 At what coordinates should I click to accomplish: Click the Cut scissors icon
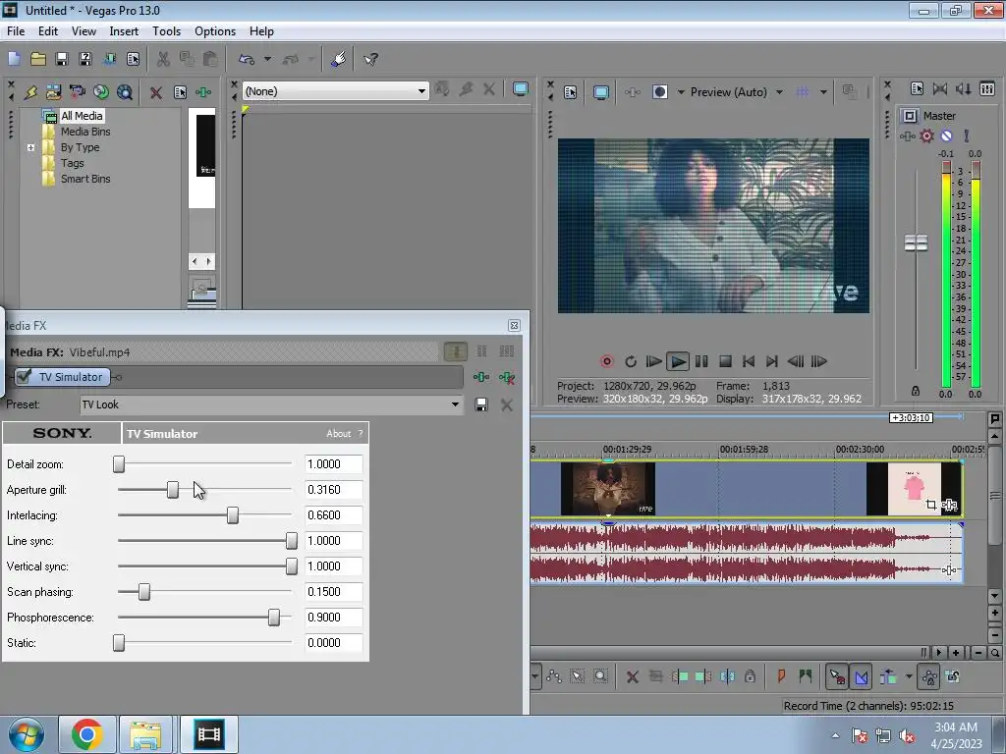(x=163, y=59)
